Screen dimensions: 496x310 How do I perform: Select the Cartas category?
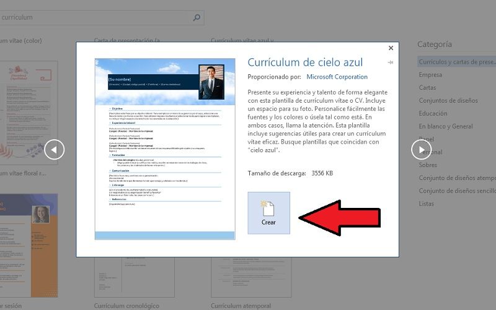coord(427,88)
